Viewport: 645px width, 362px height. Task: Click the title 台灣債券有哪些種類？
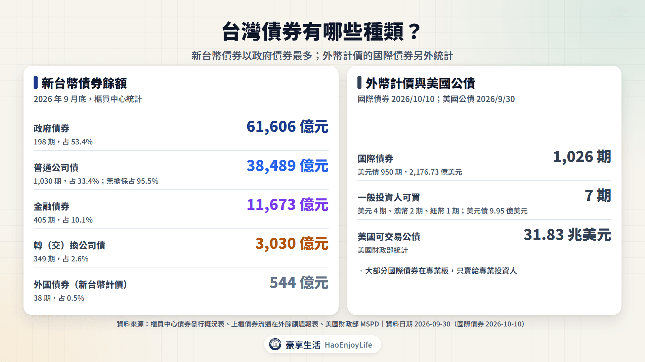[322, 32]
